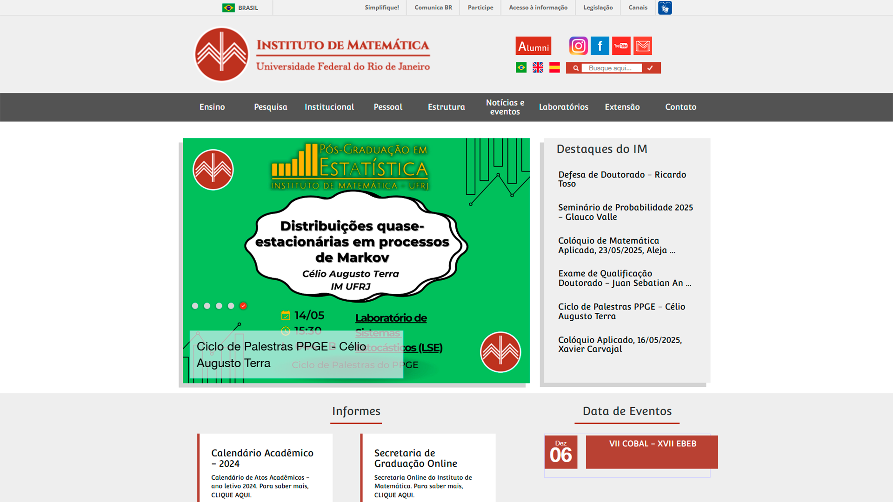Focus the 'Busque aqui...' search field
The height and width of the screenshot is (502, 893).
click(612, 68)
